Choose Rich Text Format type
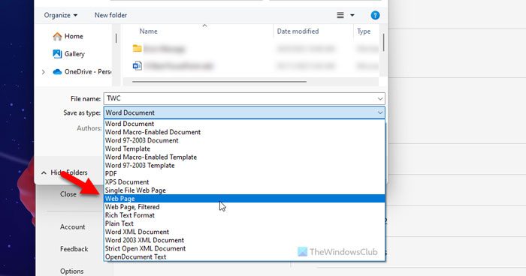This screenshot has width=526, height=276. coord(244,215)
